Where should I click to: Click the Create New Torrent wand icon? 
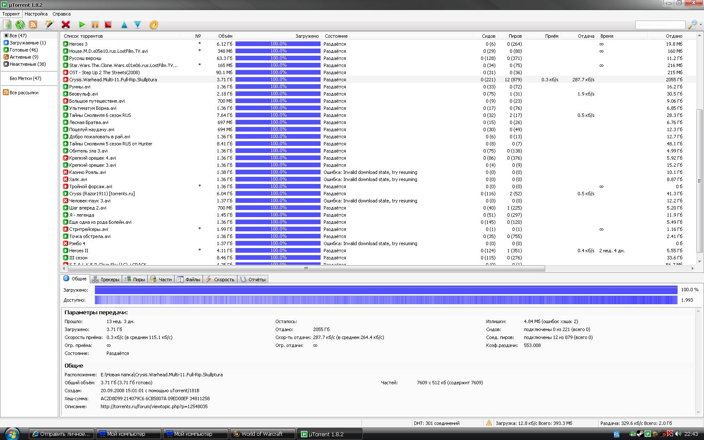pos(49,25)
